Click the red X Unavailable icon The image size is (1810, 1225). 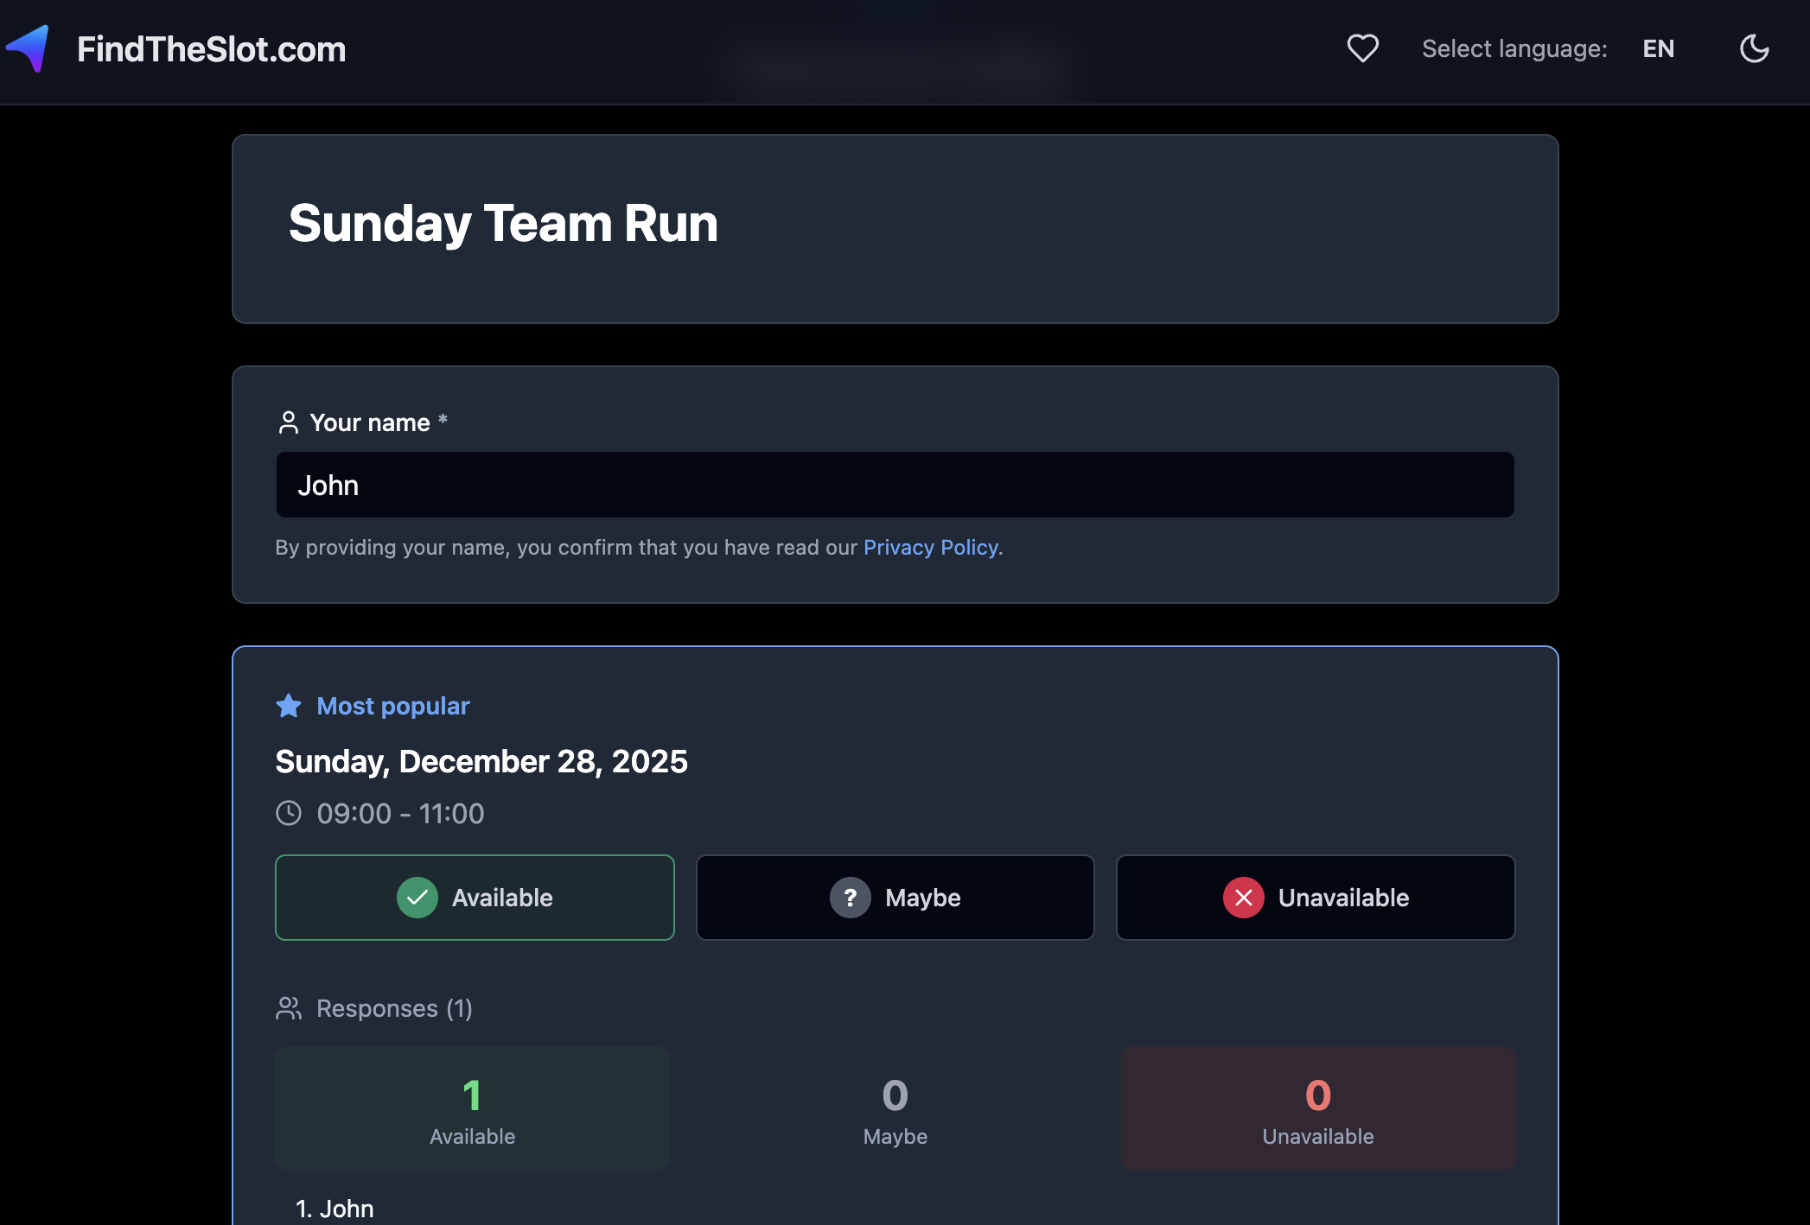coord(1244,898)
